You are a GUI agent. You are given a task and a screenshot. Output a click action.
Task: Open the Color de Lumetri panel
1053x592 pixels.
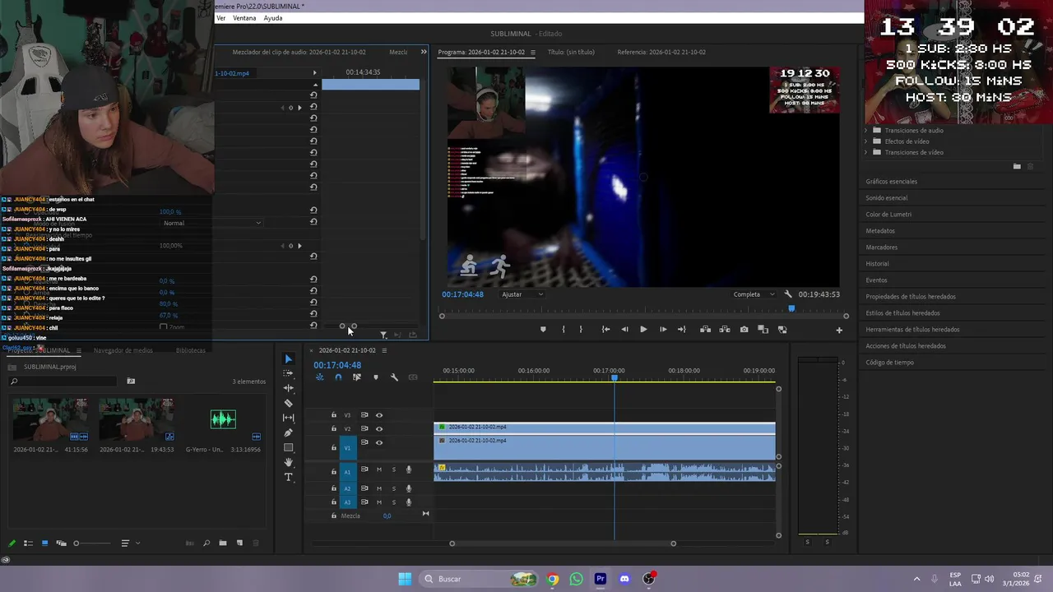[x=888, y=215]
